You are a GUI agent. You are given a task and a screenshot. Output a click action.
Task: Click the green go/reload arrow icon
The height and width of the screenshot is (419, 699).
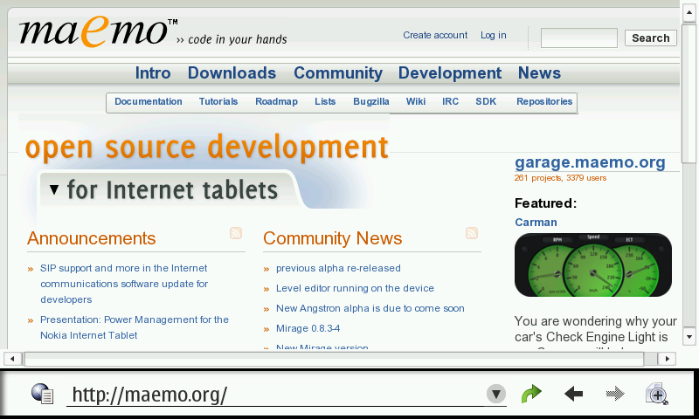point(531,394)
